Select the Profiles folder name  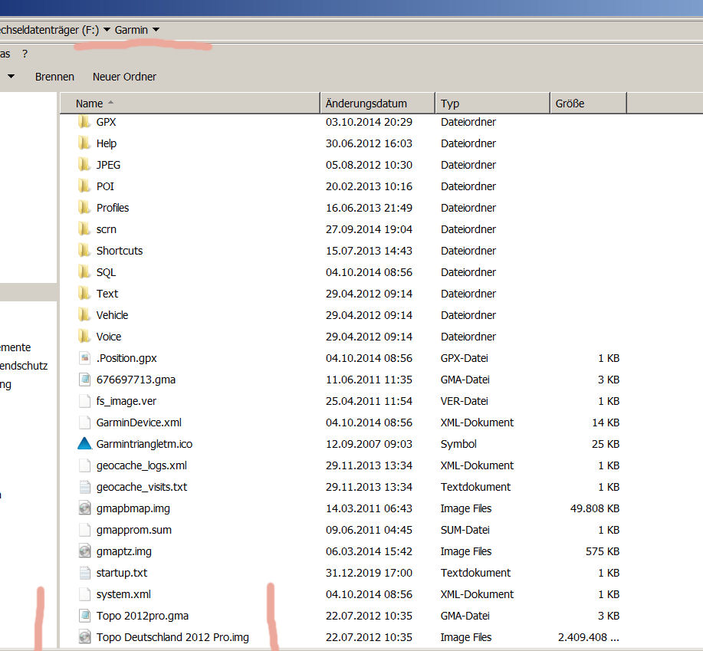pyautogui.click(x=113, y=208)
